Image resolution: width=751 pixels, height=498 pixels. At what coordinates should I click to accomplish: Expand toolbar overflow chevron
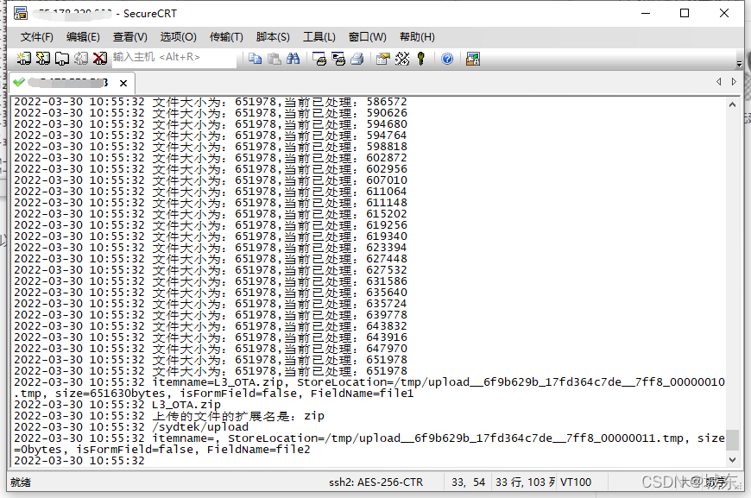739,64
